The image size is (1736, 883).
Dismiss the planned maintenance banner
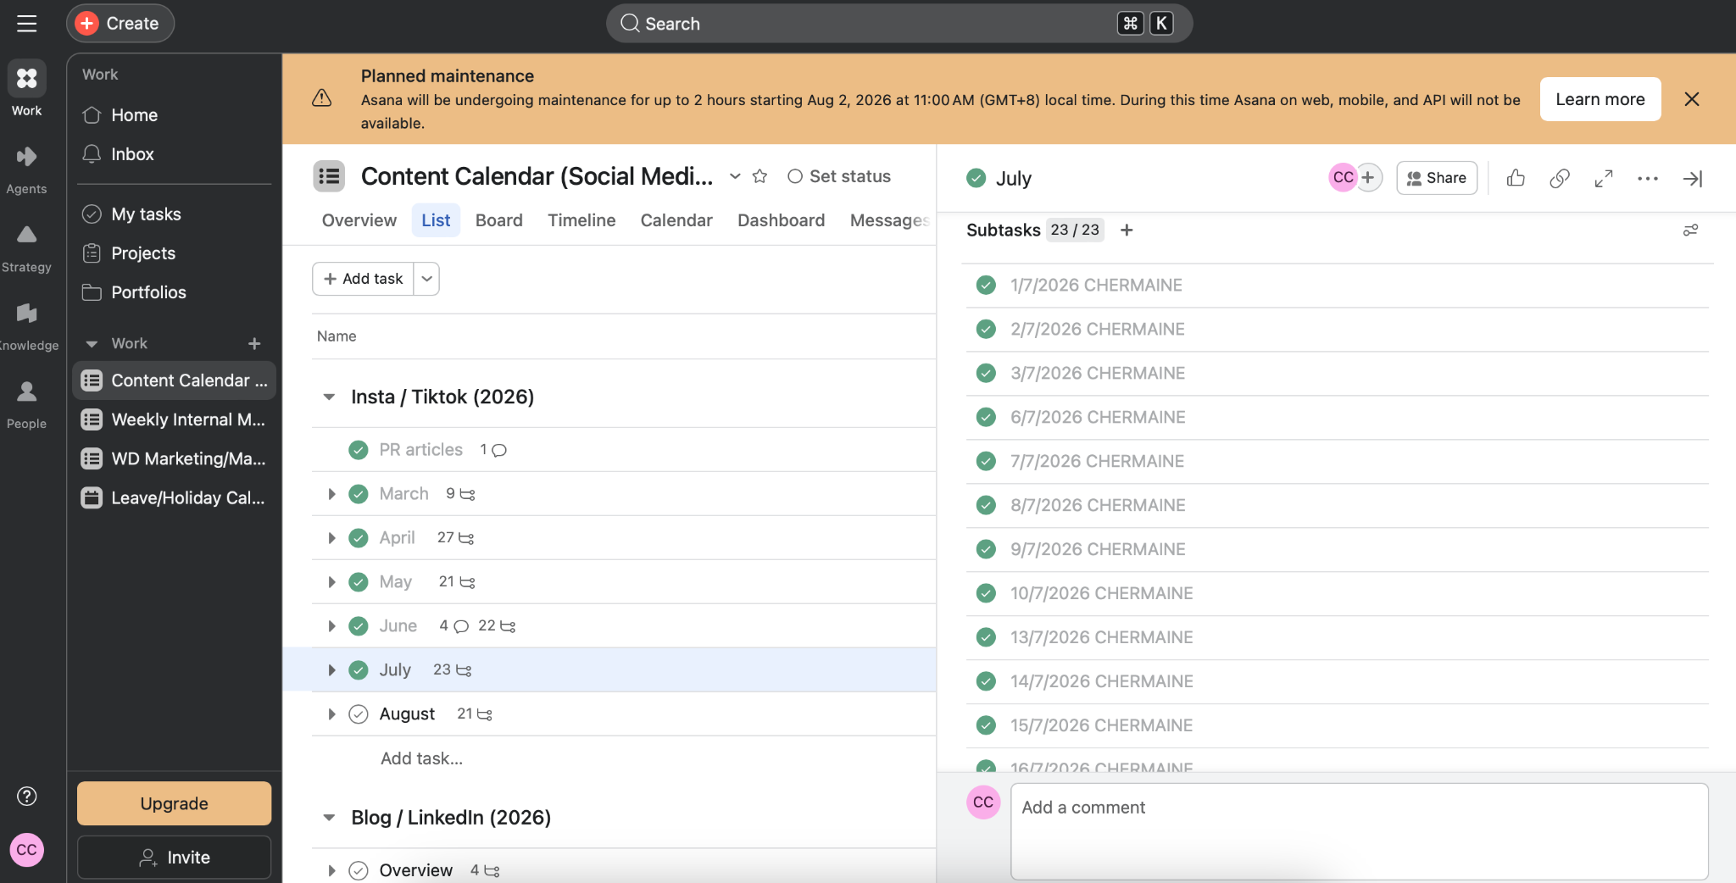click(x=1692, y=99)
